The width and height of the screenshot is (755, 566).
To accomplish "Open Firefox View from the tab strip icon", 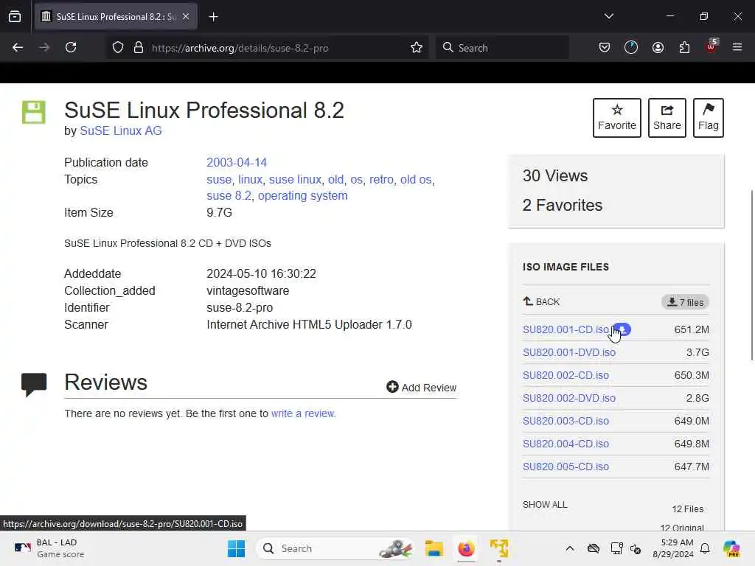I will pos(15,17).
